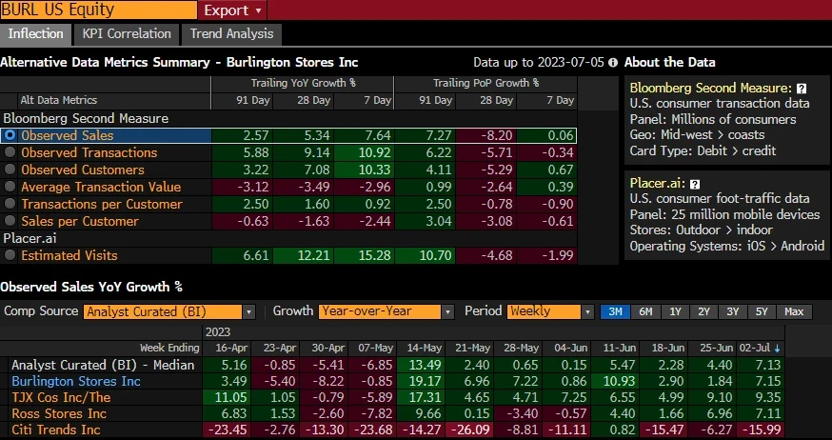Switch to the KPI Correlation tab

pos(127,33)
